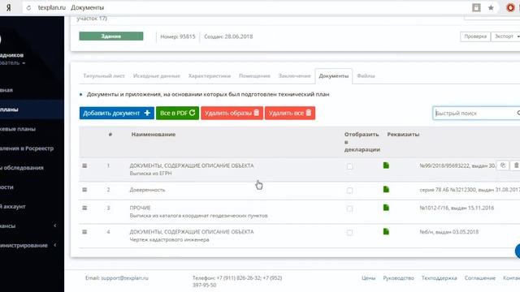520x292 pixels.
Task: Click the drag handle icon for row 4
Action: tap(84, 232)
